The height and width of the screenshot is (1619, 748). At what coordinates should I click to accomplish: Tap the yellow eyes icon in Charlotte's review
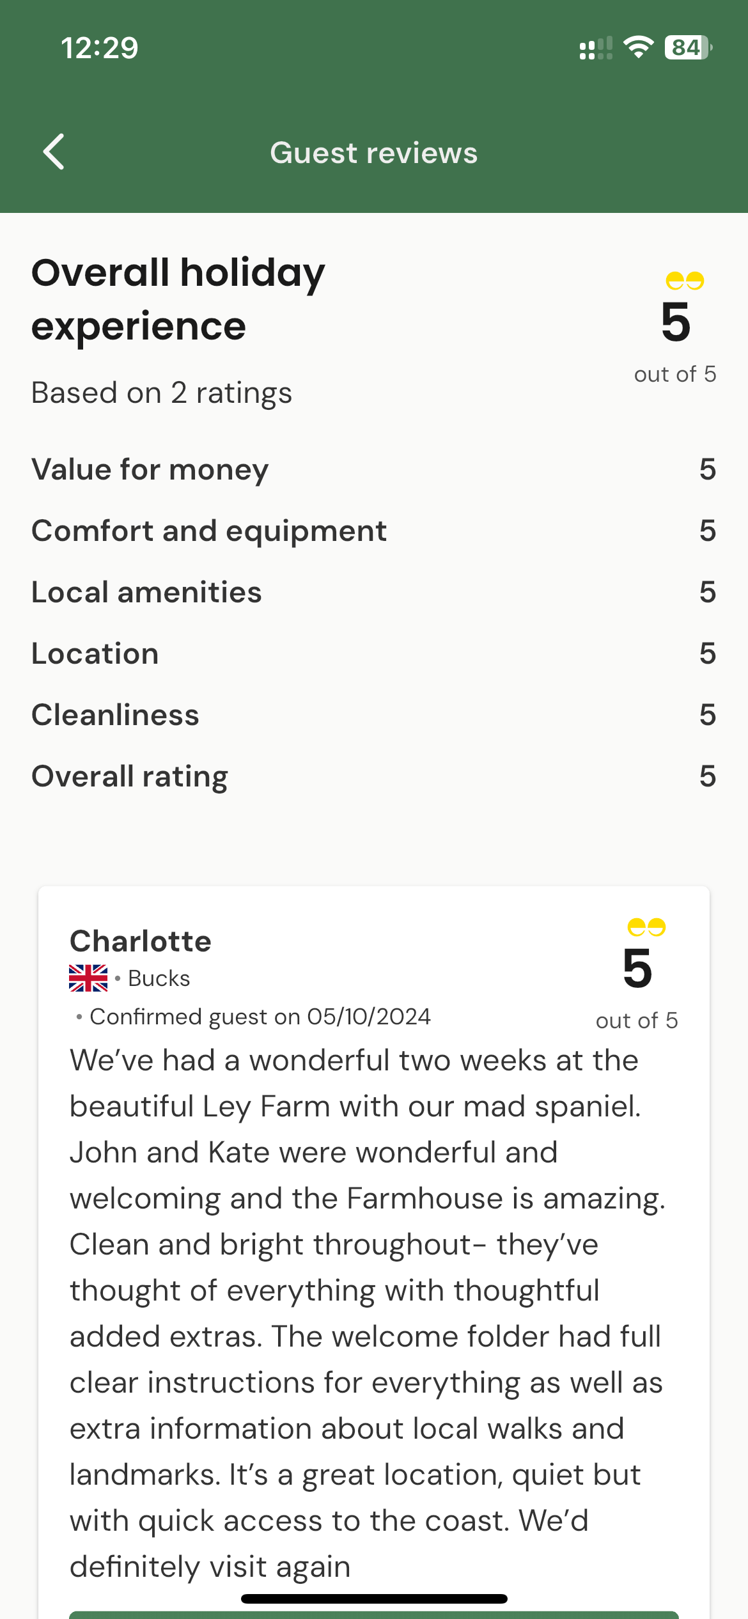click(x=646, y=927)
